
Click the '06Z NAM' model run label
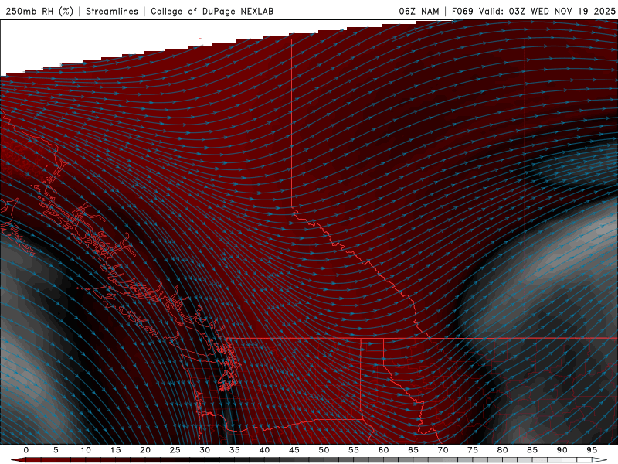coord(419,11)
